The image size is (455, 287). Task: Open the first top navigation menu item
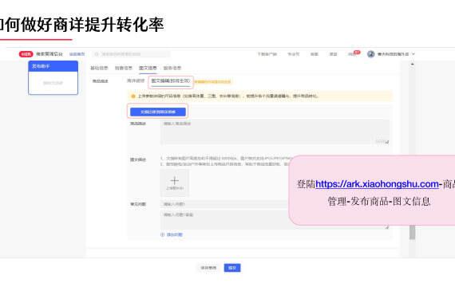[x=267, y=54]
